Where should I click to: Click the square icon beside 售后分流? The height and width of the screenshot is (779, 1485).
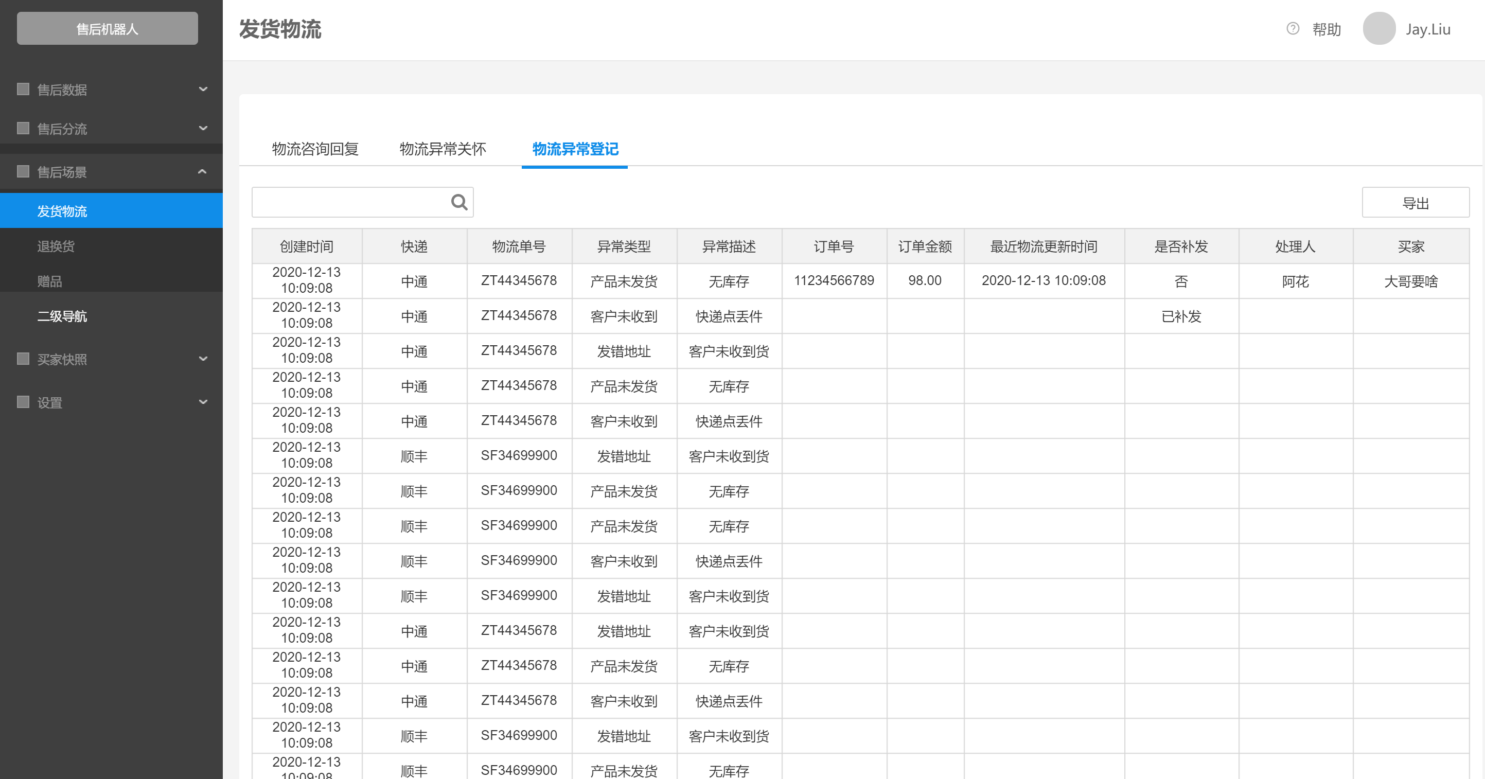click(x=23, y=128)
